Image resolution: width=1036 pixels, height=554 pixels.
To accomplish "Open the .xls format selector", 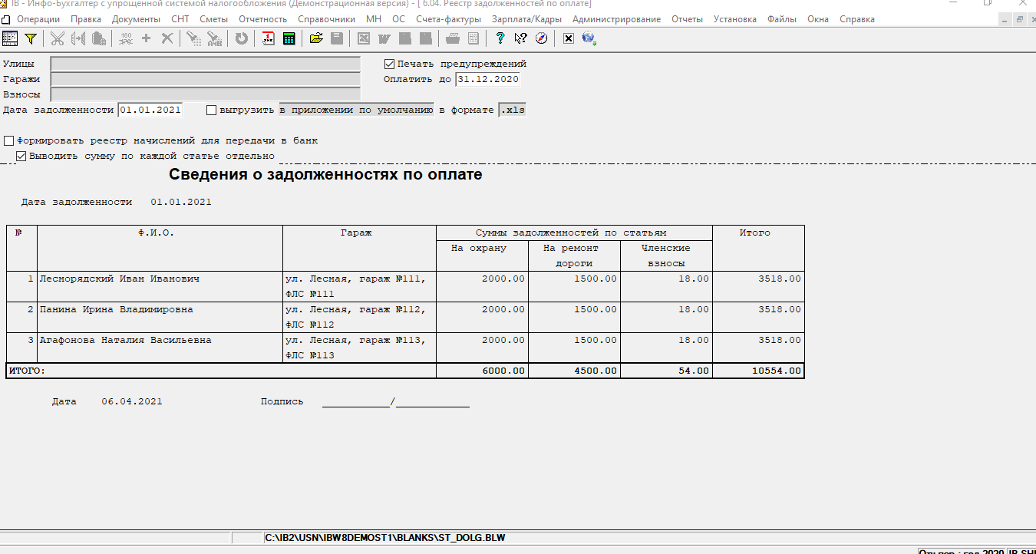I will click(x=513, y=110).
